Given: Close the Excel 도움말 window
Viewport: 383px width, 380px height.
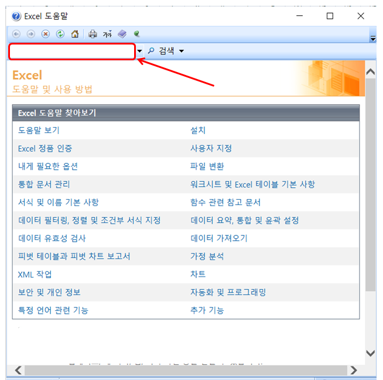Looking at the screenshot, I should coord(361,16).
